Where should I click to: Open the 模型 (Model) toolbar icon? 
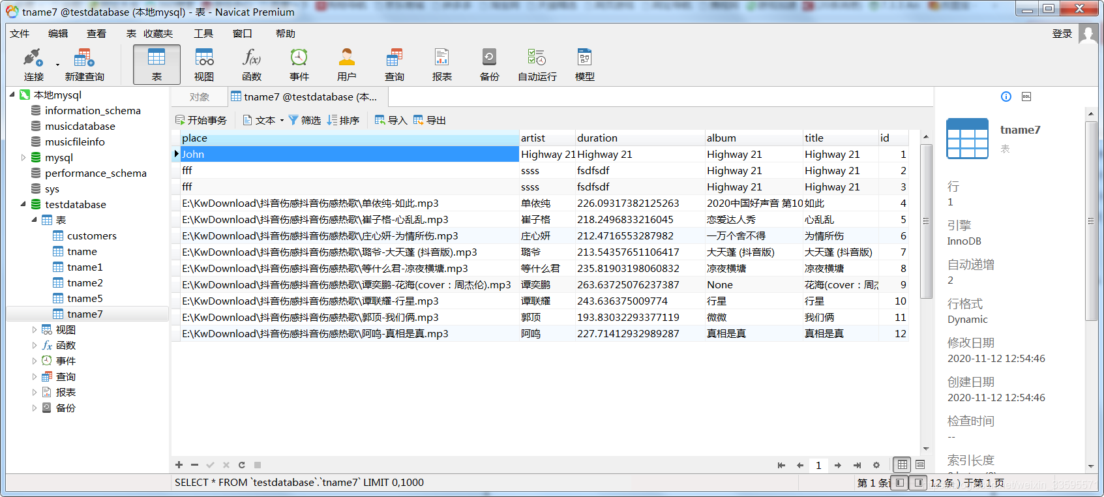pos(585,65)
